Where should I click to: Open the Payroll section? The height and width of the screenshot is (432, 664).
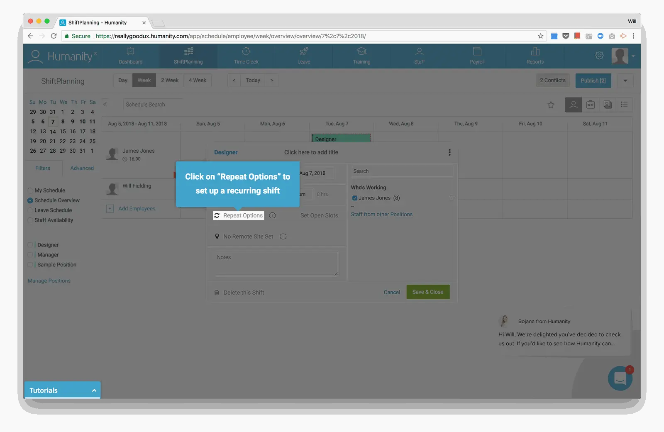[477, 56]
